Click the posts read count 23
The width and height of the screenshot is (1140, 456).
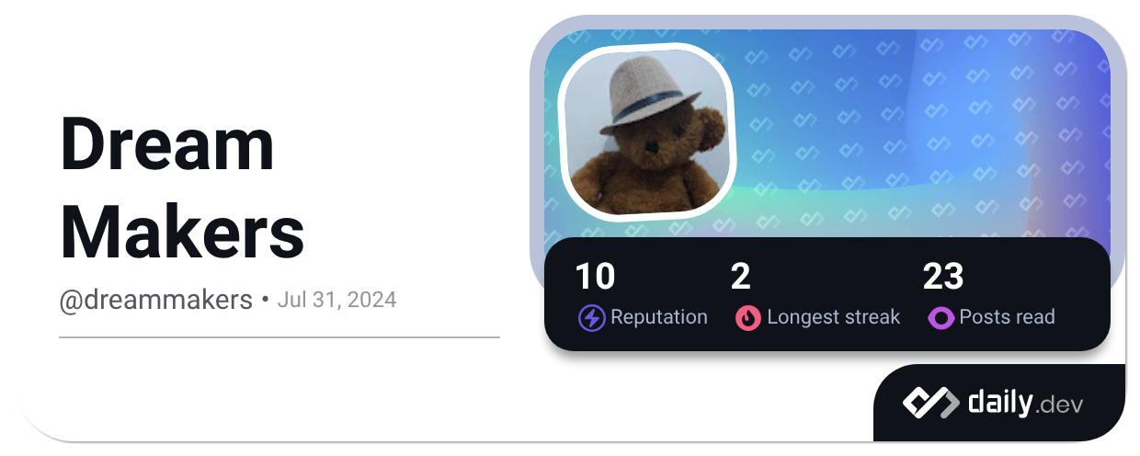tap(943, 276)
